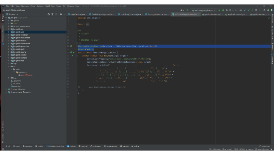Push commits with the green up-arrow icon
Viewport: 274px width, 155px height.
click(252, 10)
